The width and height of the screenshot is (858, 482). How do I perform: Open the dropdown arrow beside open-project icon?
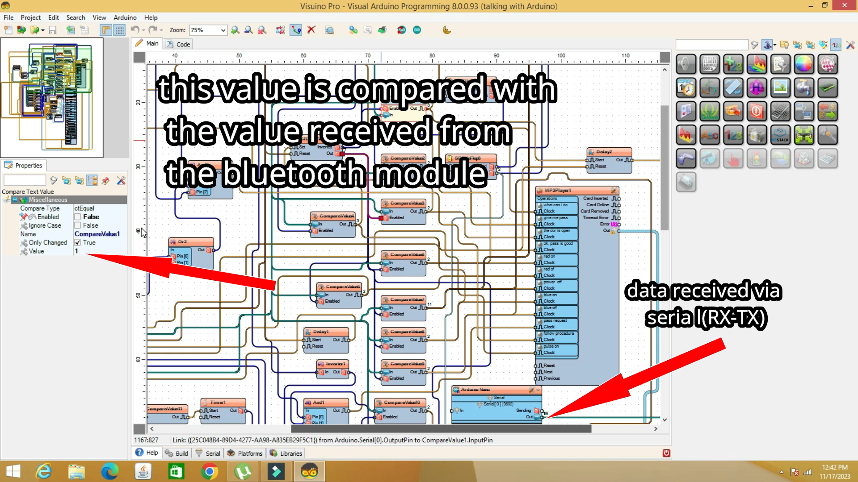(x=43, y=30)
